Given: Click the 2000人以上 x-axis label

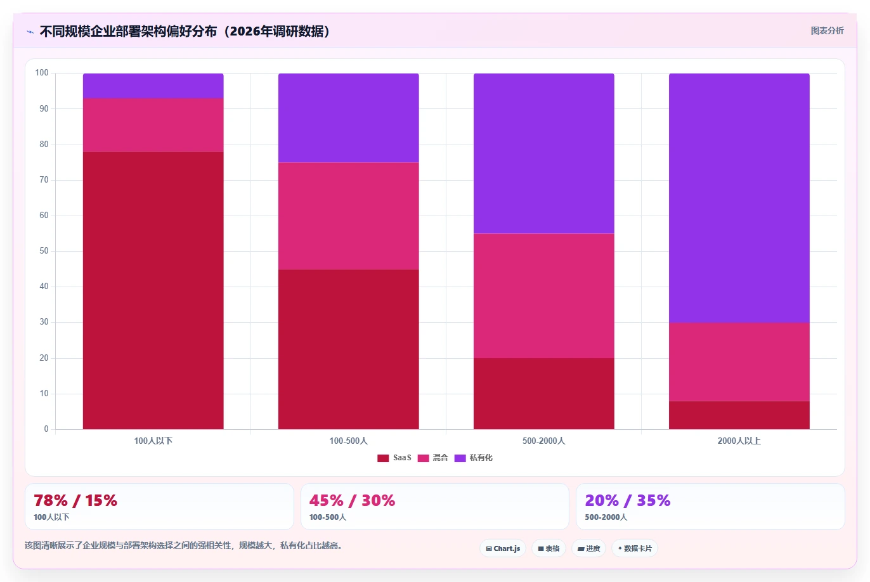Looking at the screenshot, I should (x=739, y=441).
